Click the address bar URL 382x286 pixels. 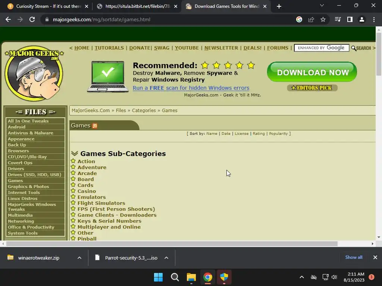[101, 19]
